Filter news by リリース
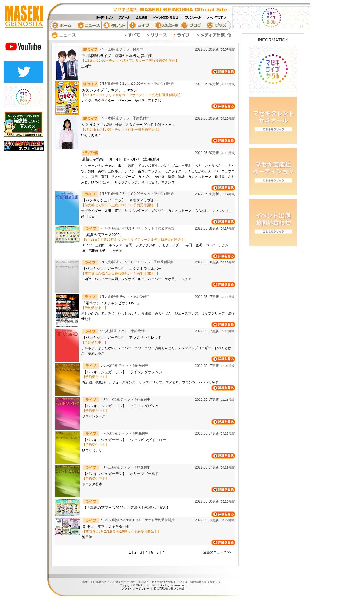The height and width of the screenshot is (602, 357). pos(157,35)
